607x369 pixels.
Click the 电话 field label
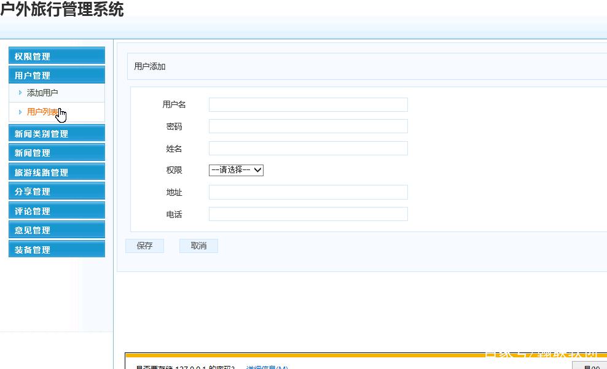[174, 214]
